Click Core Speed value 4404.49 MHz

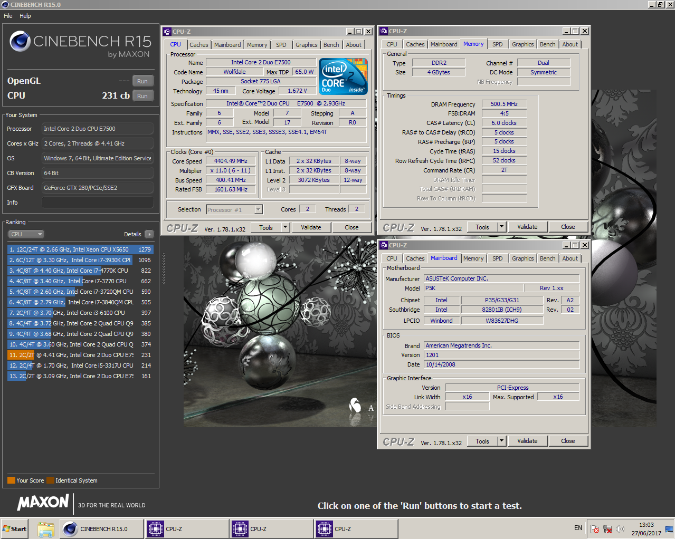(231, 161)
